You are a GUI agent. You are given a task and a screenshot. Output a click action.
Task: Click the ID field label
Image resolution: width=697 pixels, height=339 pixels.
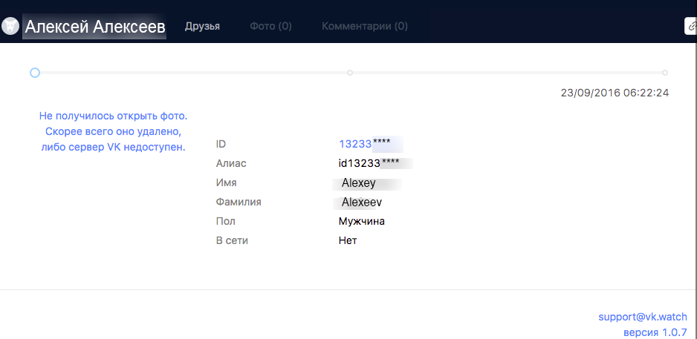click(x=221, y=144)
